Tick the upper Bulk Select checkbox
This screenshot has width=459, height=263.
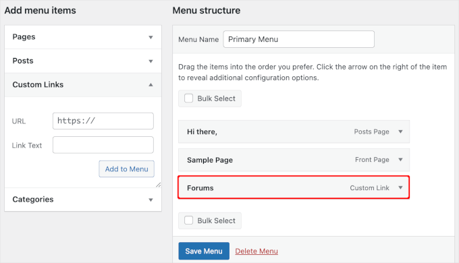[189, 98]
